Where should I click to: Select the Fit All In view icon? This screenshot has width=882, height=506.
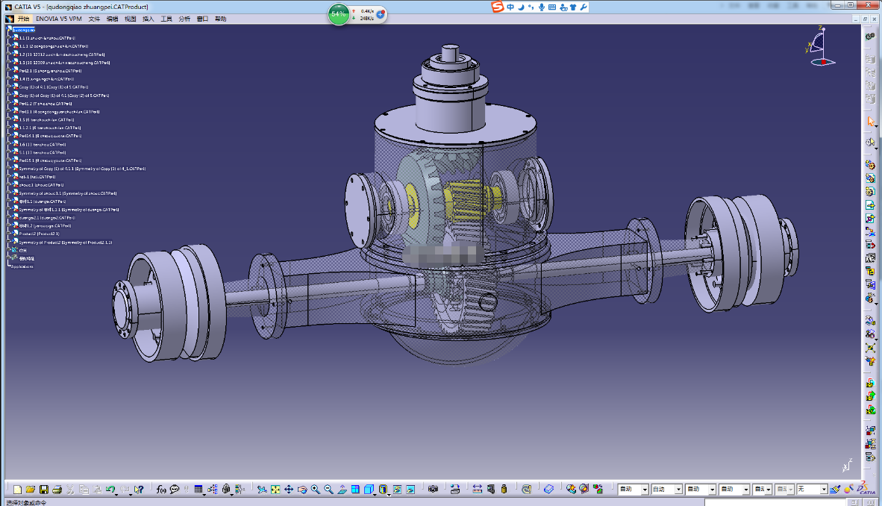pyautogui.click(x=275, y=489)
